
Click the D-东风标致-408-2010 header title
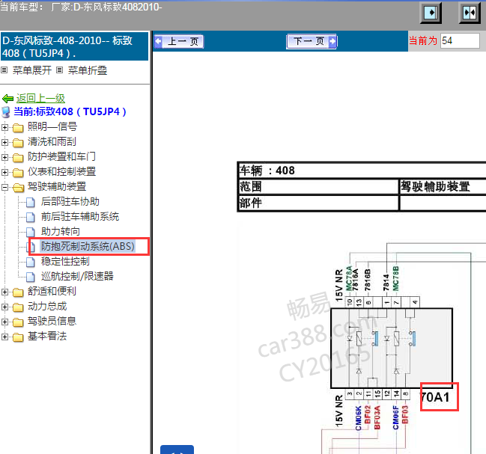click(74, 46)
